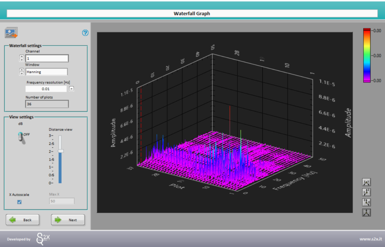Open the Window type Hanning selector

coord(46,72)
